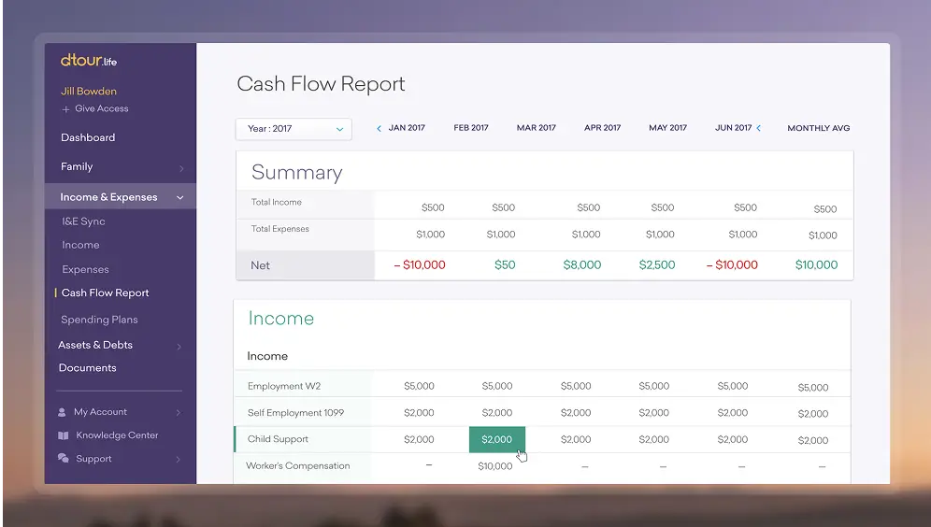Open Knowledge Center
The height and width of the screenshot is (527, 931).
117,435
